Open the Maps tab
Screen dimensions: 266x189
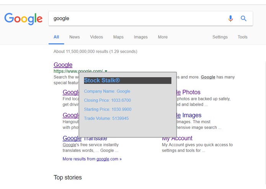click(x=118, y=37)
